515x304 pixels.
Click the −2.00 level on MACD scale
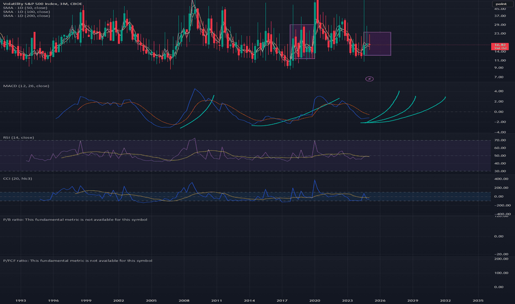coord(498,122)
